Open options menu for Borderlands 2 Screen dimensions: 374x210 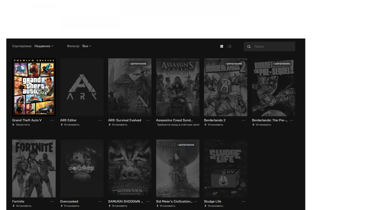tap(243, 121)
